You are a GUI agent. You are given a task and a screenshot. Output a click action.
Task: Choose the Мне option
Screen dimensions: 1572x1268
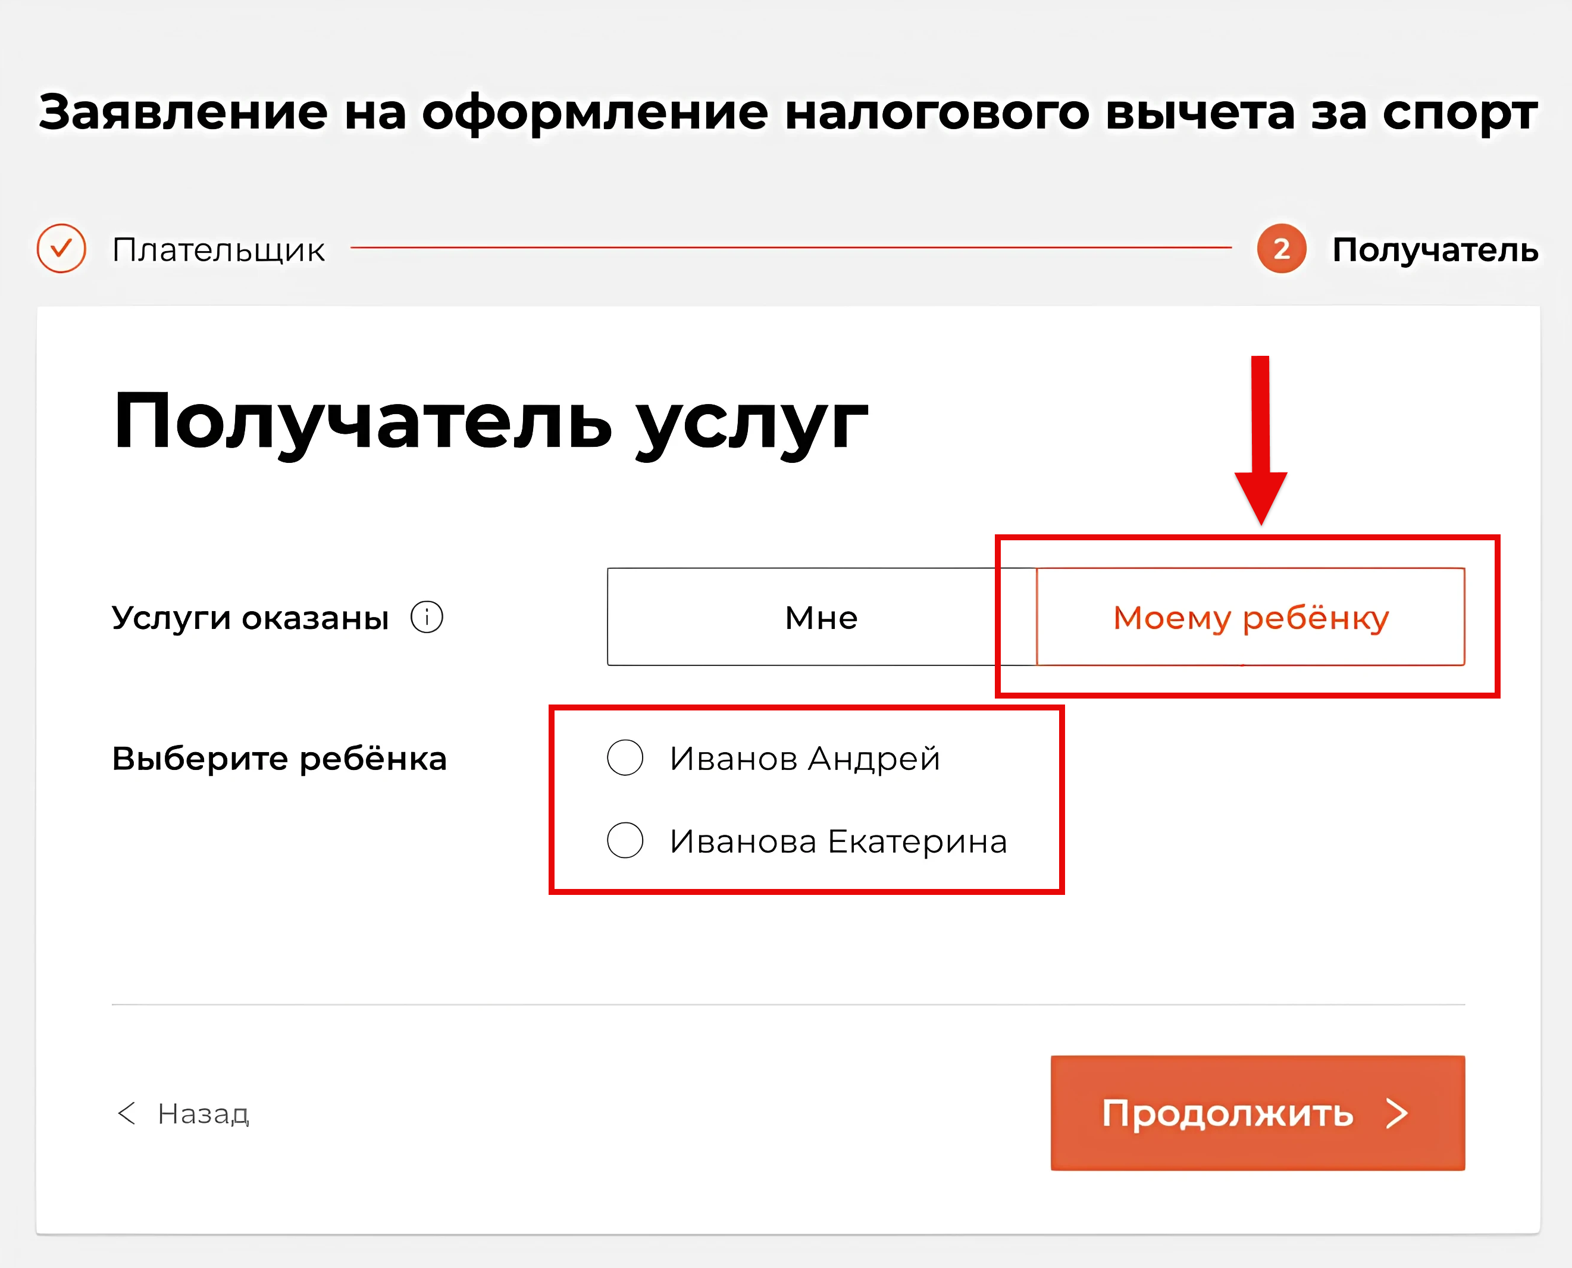pos(821,616)
